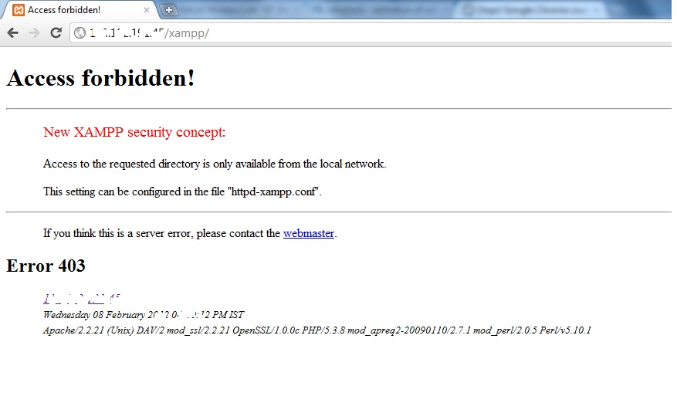Viewport: 677px width, 403px height.
Task: Follow the IP address link under Error 403
Action: coord(82,299)
